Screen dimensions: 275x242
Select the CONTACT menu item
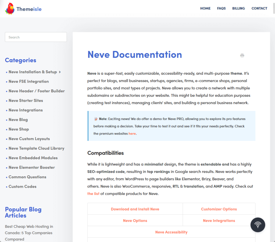(259, 8)
